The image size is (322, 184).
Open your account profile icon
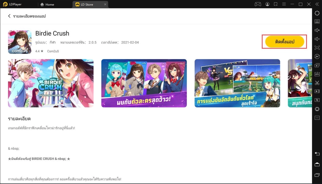click(267, 4)
